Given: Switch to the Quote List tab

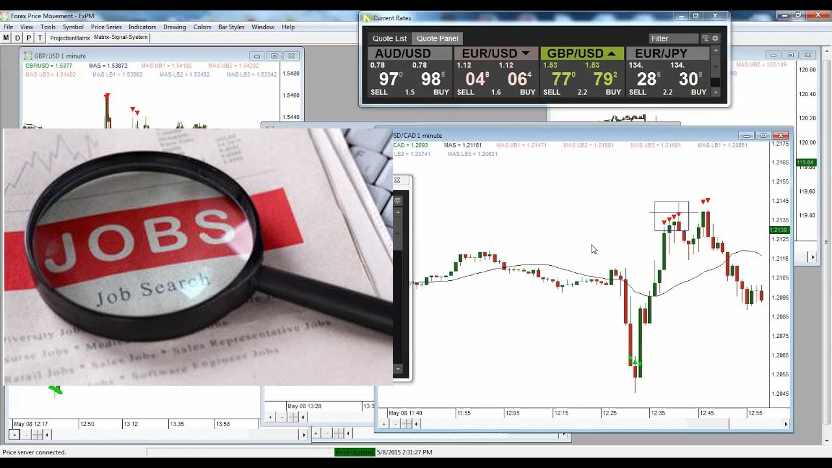Looking at the screenshot, I should tap(389, 38).
